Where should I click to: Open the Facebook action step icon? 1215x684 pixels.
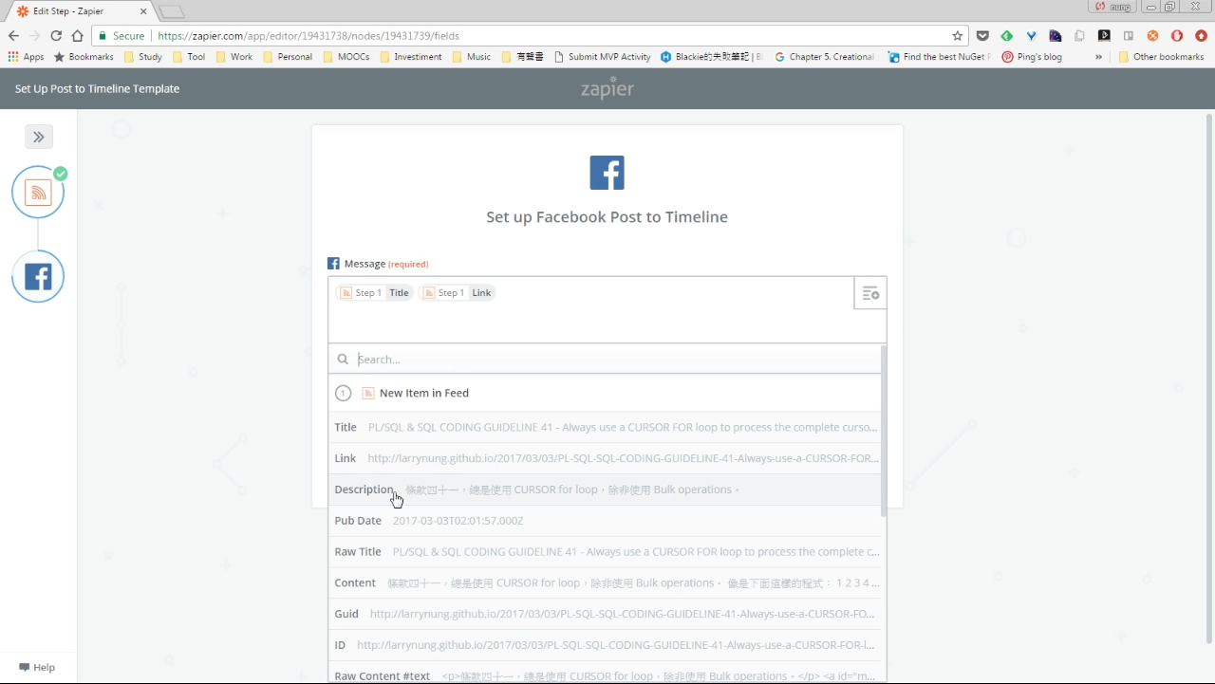click(x=38, y=277)
